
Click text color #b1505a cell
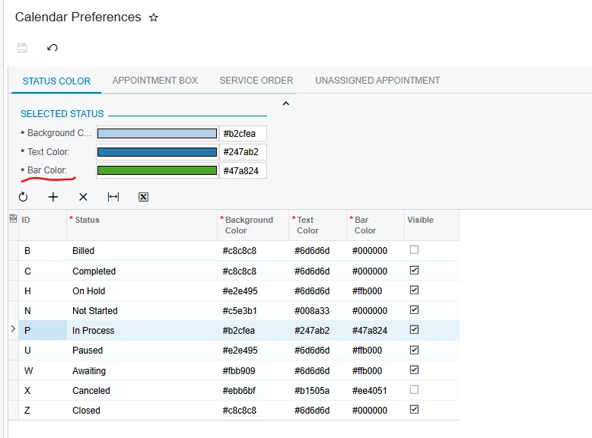coord(317,390)
